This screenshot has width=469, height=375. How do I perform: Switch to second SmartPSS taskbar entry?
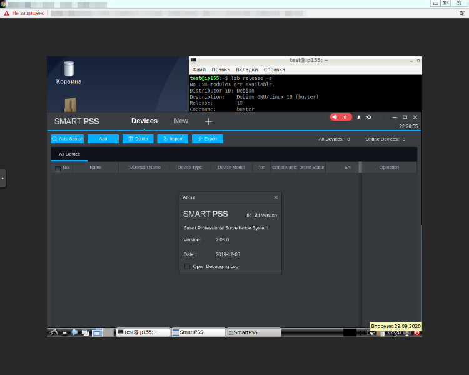[254, 332]
